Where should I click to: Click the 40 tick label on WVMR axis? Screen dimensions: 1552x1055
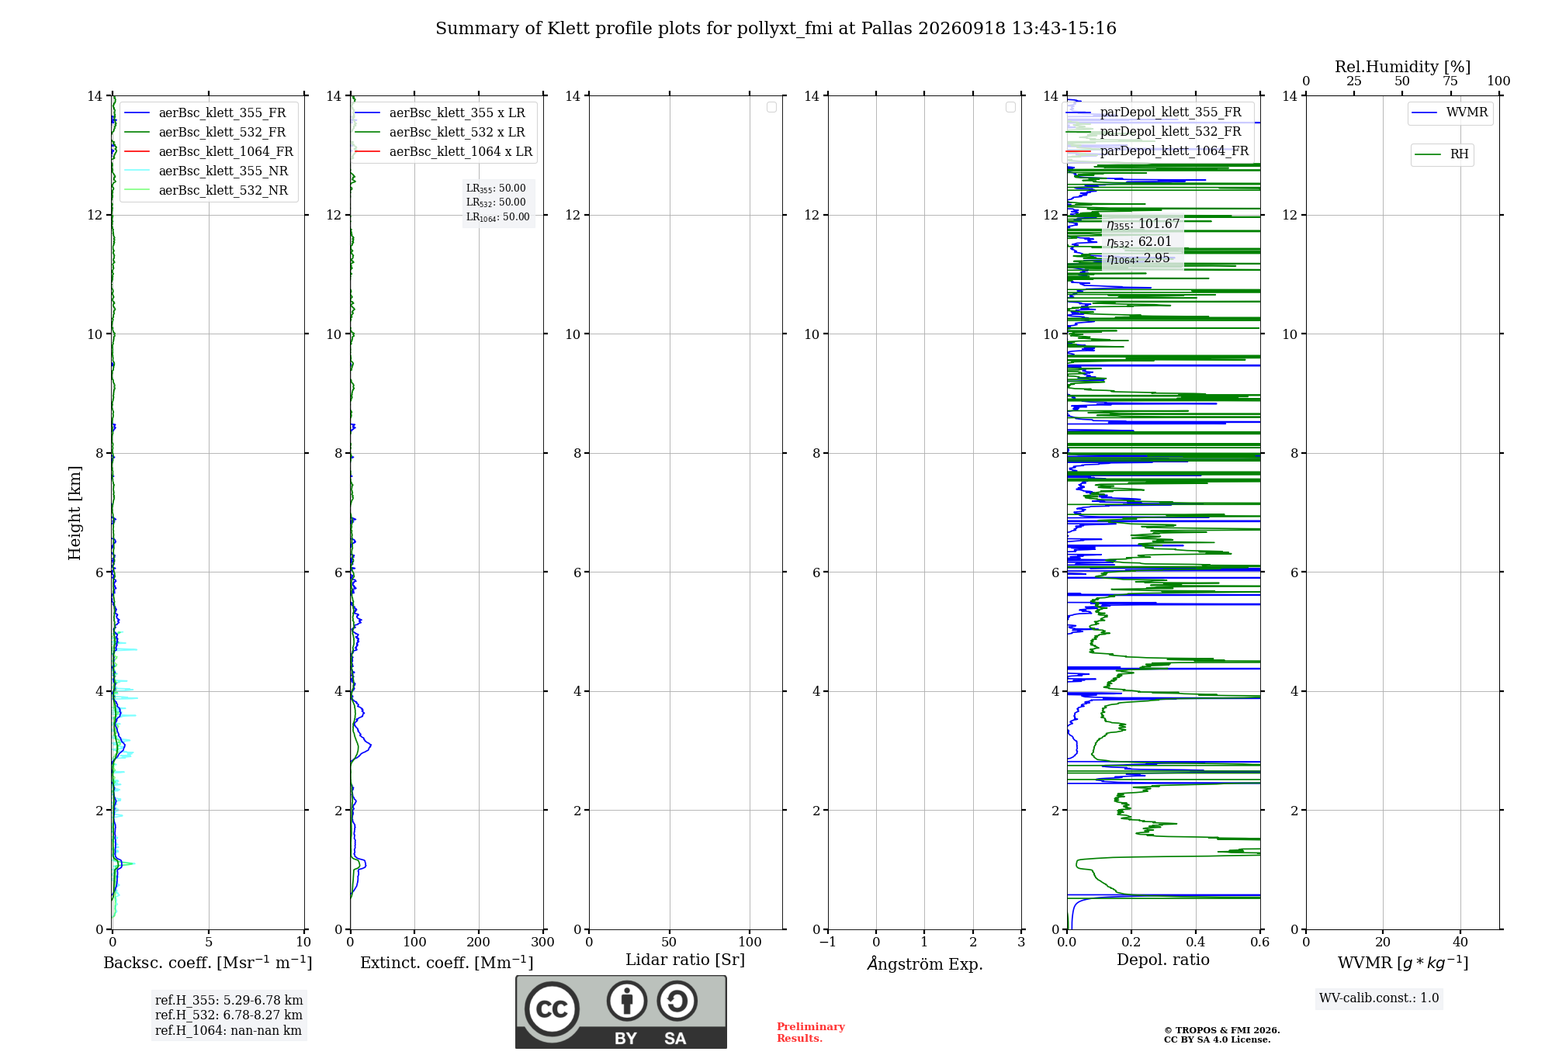click(1460, 943)
